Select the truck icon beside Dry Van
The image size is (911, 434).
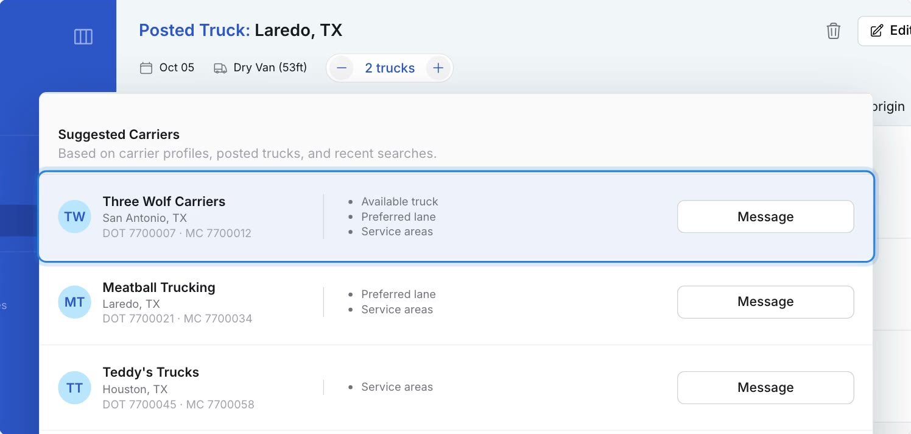point(220,68)
